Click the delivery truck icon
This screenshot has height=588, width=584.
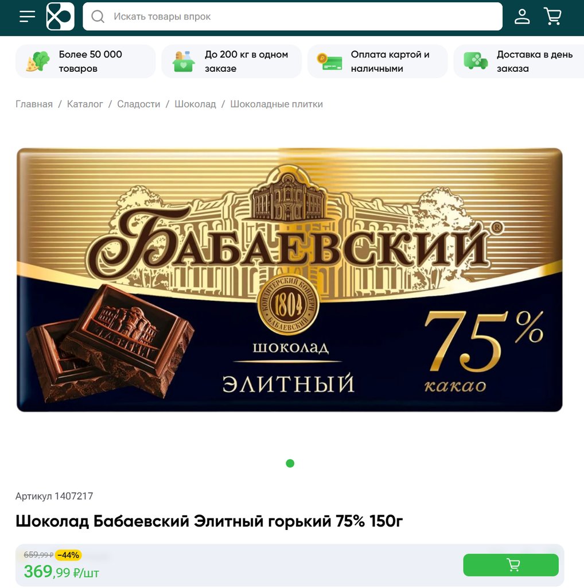coord(476,61)
